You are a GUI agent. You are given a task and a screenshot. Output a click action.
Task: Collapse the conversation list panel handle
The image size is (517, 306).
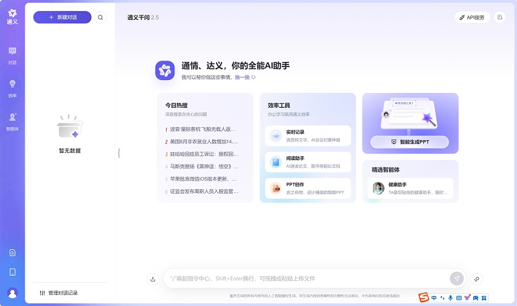[x=119, y=153]
